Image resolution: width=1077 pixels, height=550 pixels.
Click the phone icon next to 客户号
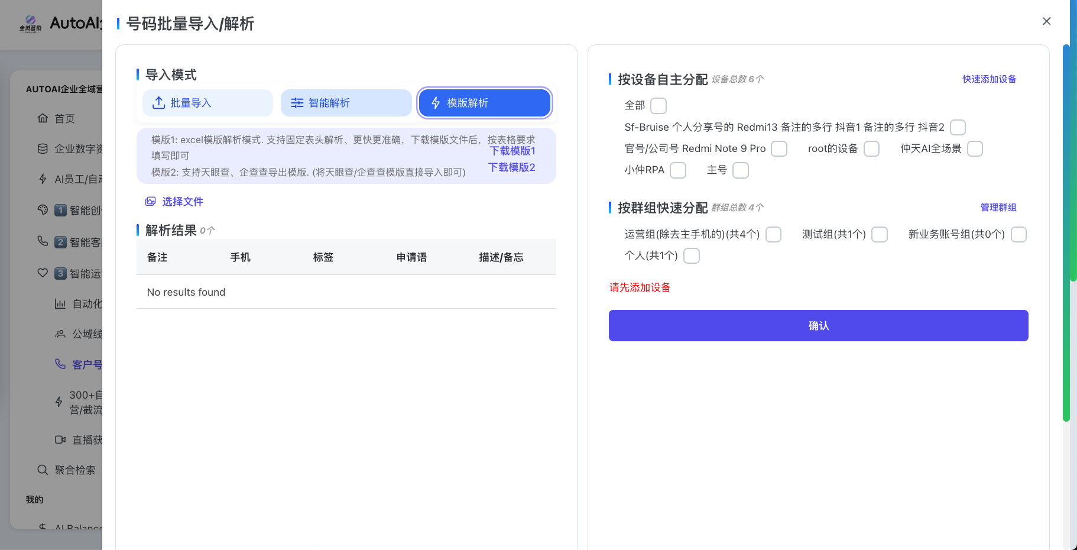pos(60,364)
